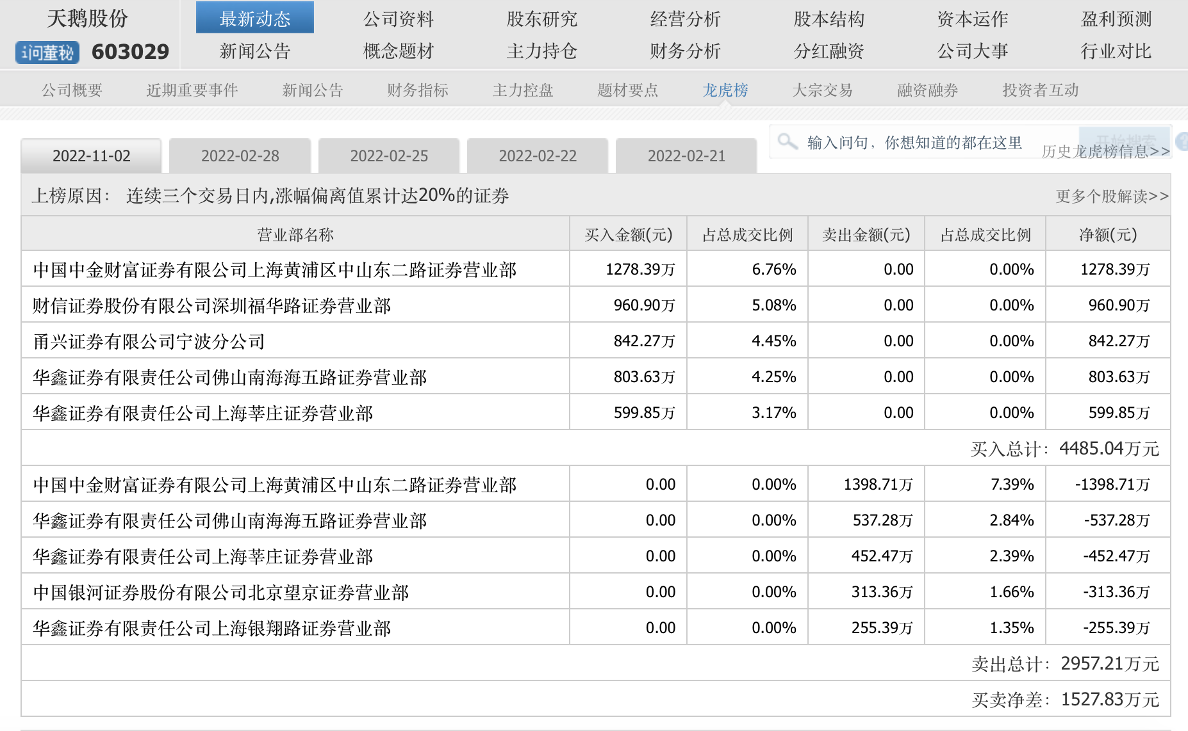This screenshot has width=1188, height=731.
Task: Select the 龙虎榜 sub-tab
Action: [x=725, y=90]
